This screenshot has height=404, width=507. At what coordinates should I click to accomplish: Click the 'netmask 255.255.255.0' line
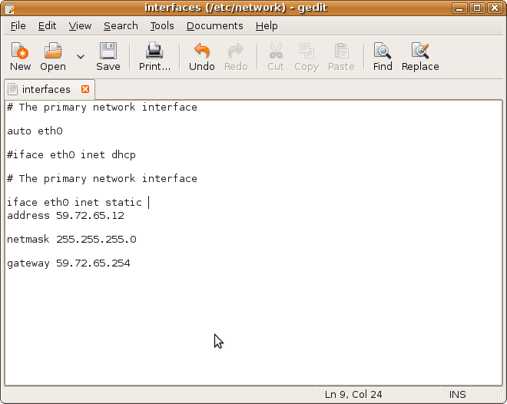tap(71, 240)
